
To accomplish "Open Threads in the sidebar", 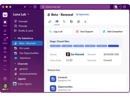I will point(21,26).
